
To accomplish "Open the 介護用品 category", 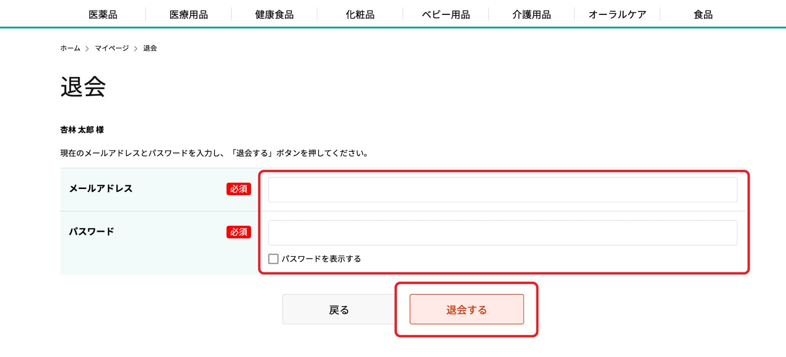I will 531,14.
